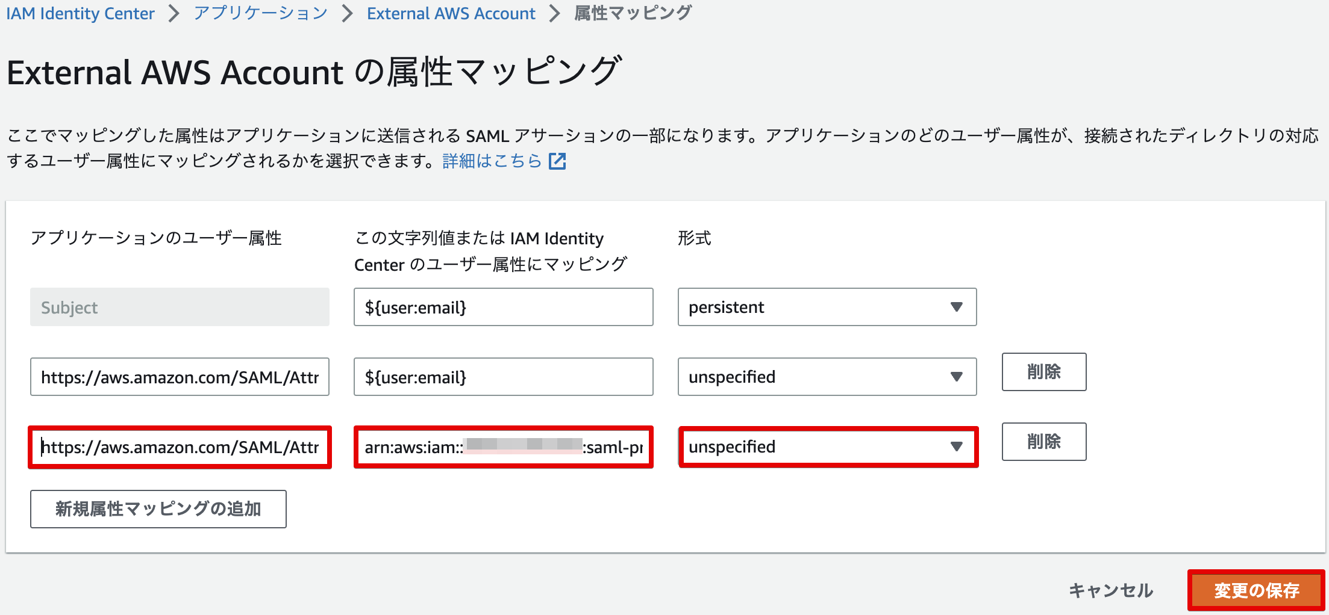Screen dimensions: 1329x615
Task: Edit the second ${user:email} value field
Action: click(504, 377)
